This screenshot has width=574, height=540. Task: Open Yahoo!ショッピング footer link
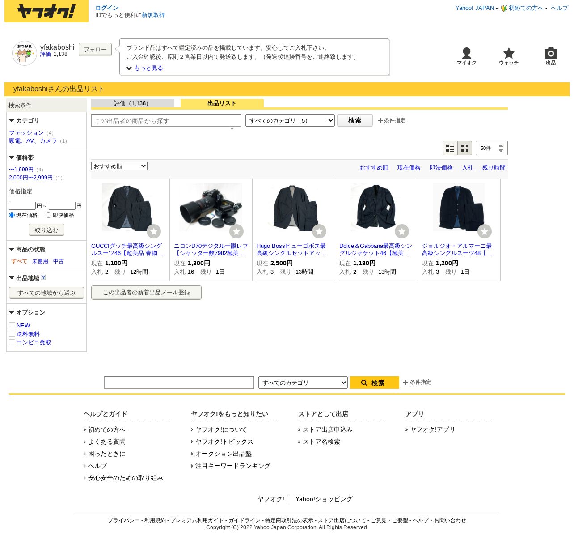tap(324, 499)
